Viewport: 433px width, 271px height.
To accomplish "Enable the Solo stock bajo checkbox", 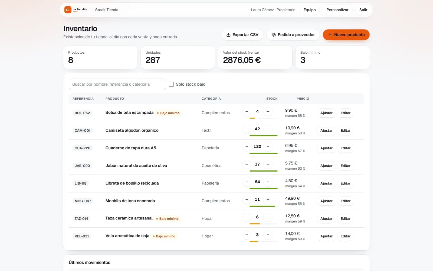I will (x=171, y=84).
